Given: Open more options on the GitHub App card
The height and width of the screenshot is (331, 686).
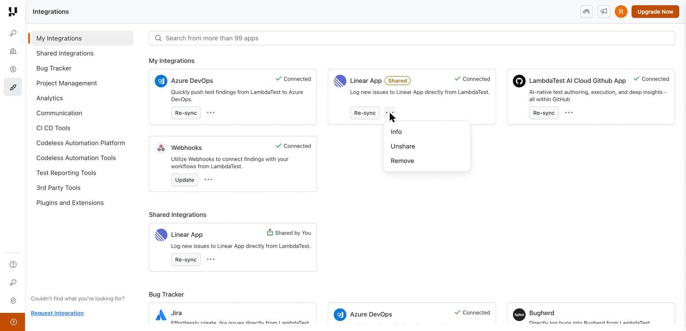Looking at the screenshot, I should point(569,113).
